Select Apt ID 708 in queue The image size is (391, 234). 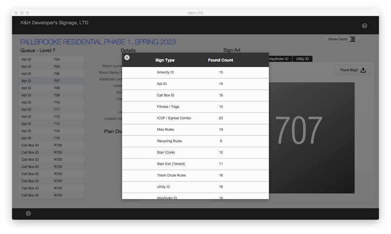click(x=52, y=88)
